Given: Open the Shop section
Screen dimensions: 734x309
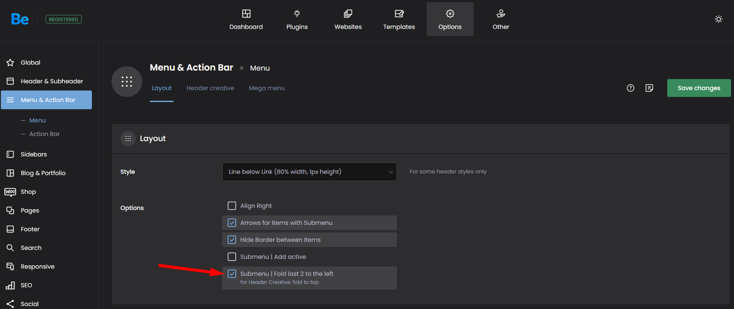Looking at the screenshot, I should point(29,192).
